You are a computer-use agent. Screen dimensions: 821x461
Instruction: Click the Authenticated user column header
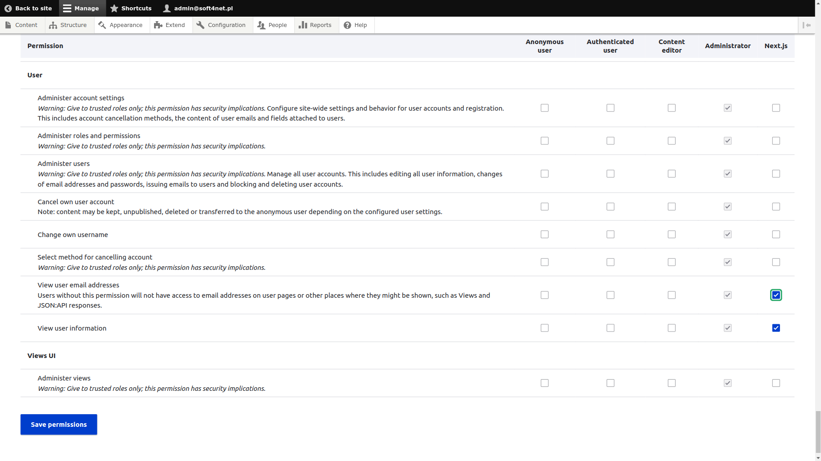[610, 46]
